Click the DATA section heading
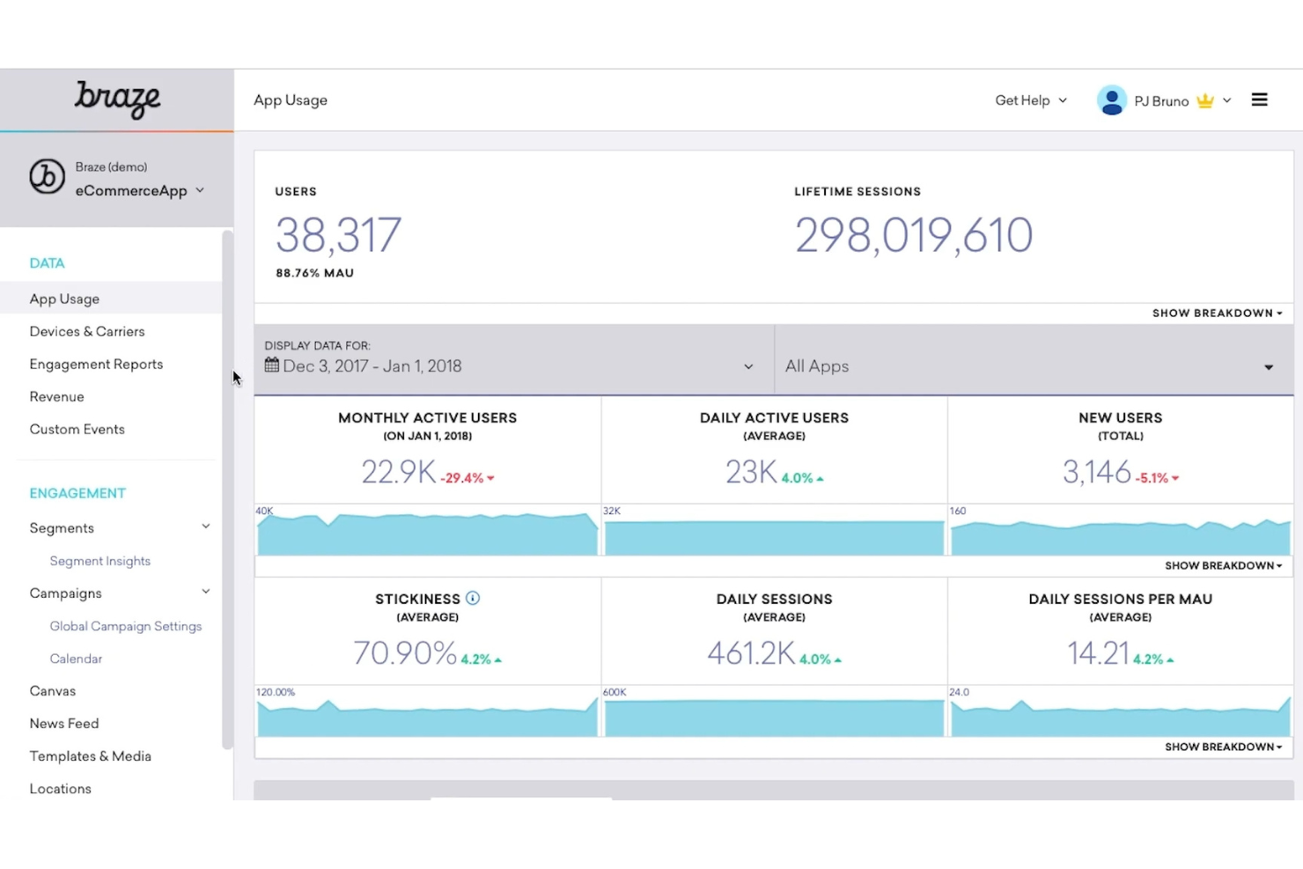The image size is (1303, 869). point(47,263)
